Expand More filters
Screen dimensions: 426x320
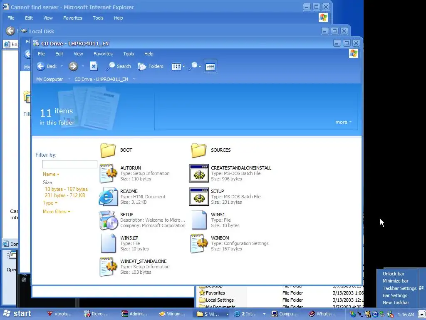tap(57, 212)
